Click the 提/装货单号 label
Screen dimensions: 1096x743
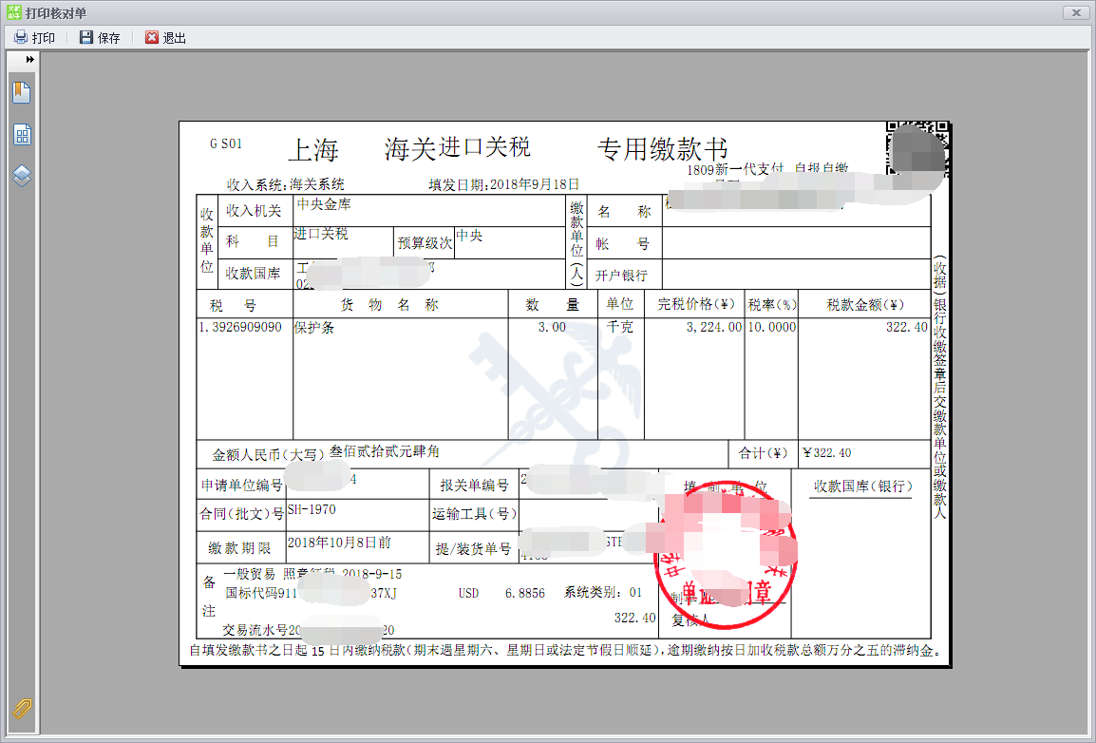coord(473,548)
